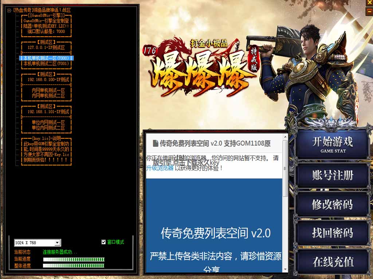The height and width of the screenshot is (279, 373).
Task: Click the document icon beside 传奇免费列表空间 title
Action: click(x=155, y=143)
